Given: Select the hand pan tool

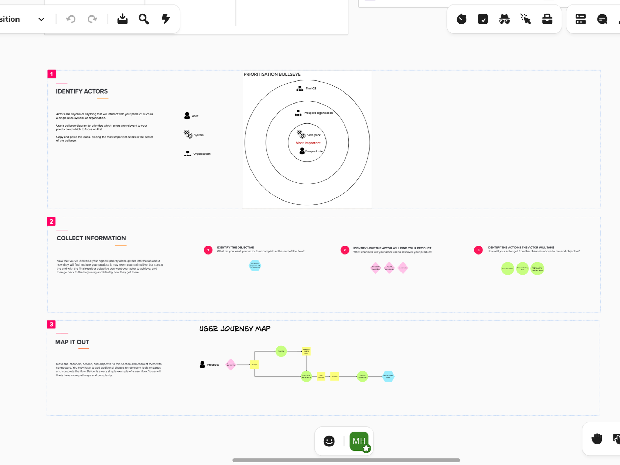Looking at the screenshot, I should [x=597, y=439].
